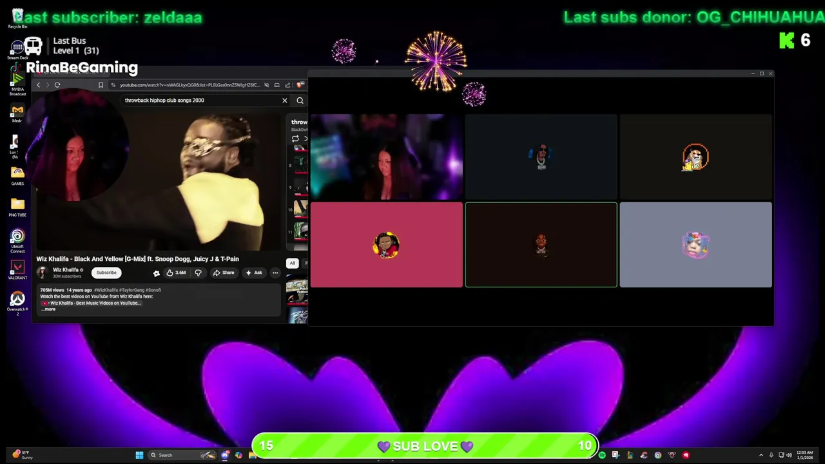Select the red-background participant tile

pyautogui.click(x=386, y=244)
